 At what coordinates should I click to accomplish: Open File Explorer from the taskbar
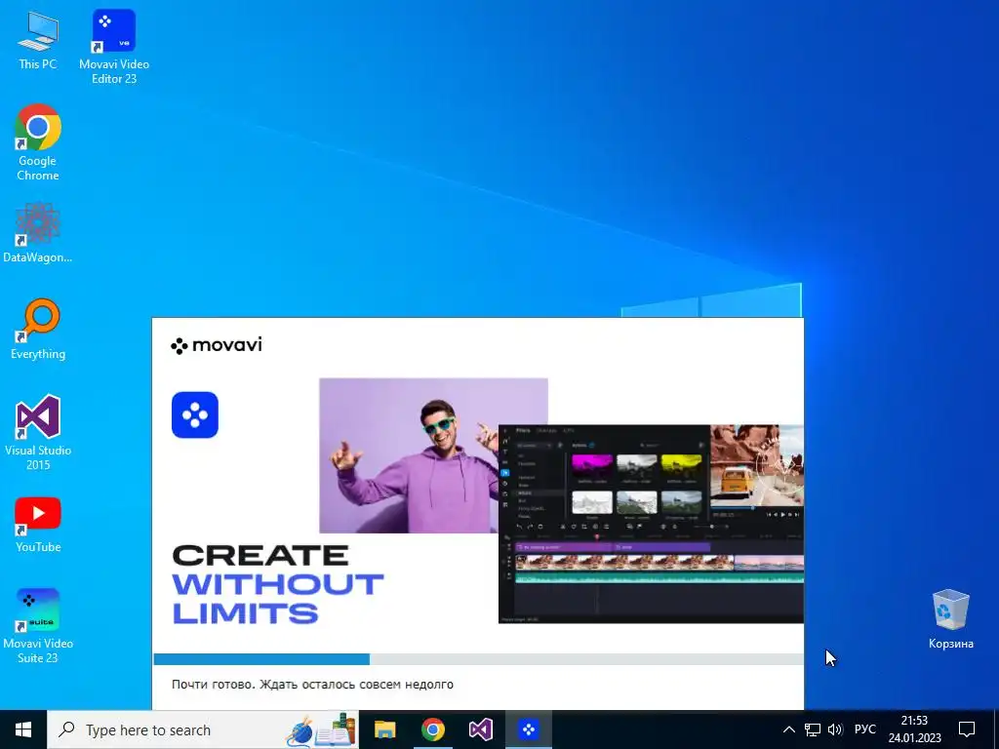pos(384,729)
